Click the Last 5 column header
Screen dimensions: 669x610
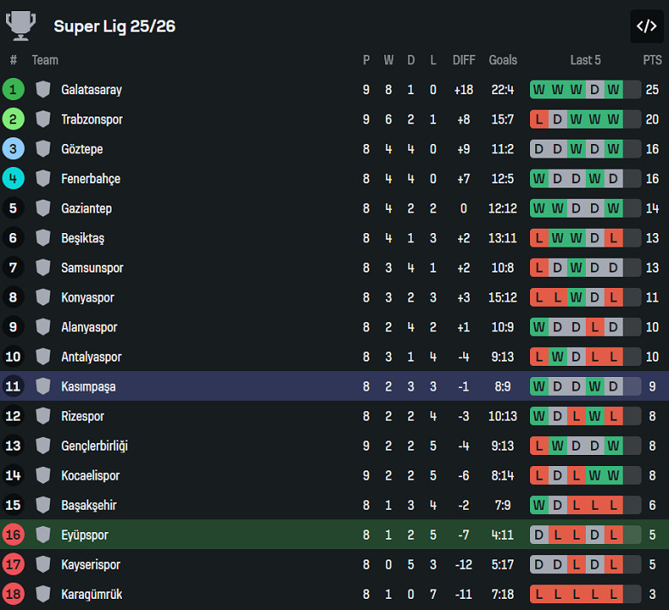coord(585,60)
